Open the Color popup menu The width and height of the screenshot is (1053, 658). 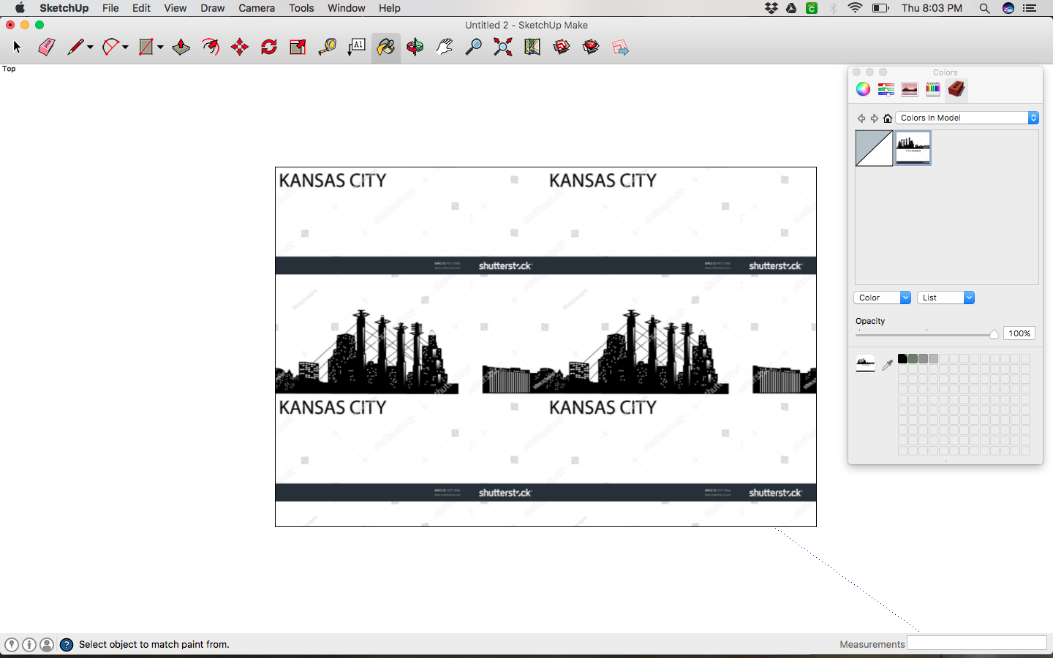click(x=882, y=298)
